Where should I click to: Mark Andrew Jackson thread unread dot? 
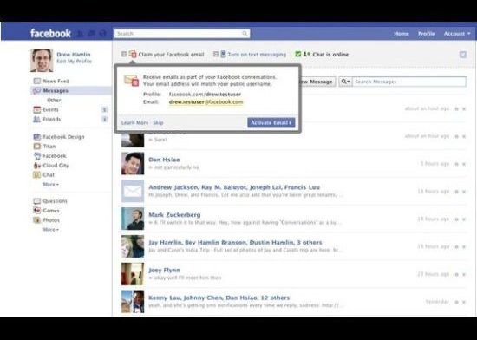456,192
